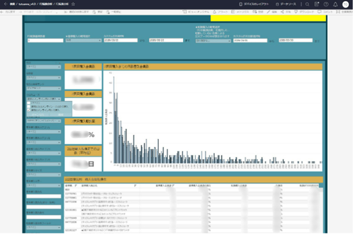
Task: Open the base purchase category 2 dropdown
Action: tap(44, 142)
